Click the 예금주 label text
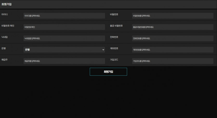 [x=5, y=60]
